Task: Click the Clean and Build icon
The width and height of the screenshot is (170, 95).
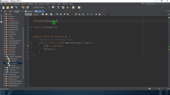Action: [63, 7]
